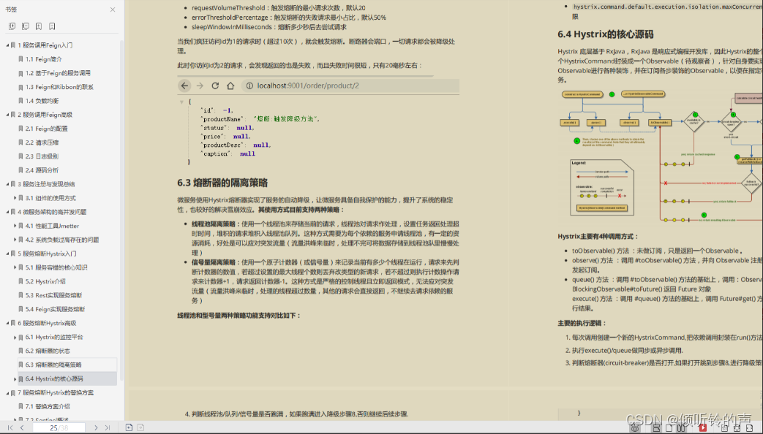This screenshot has height=434, width=763.
Task: Open bookmark 6.2 熔断器的状态
Action: pyautogui.click(x=48, y=351)
